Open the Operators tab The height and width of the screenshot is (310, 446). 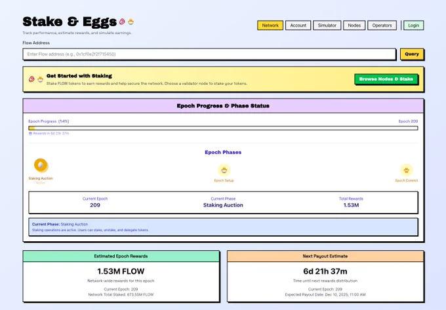click(x=382, y=26)
